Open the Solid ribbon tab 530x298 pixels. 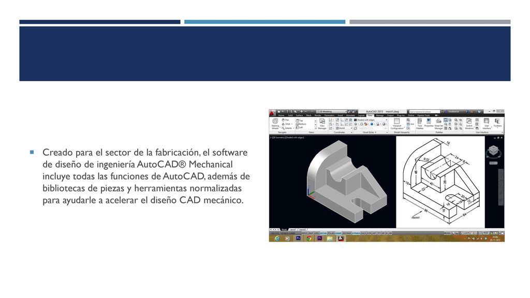tap(290, 115)
